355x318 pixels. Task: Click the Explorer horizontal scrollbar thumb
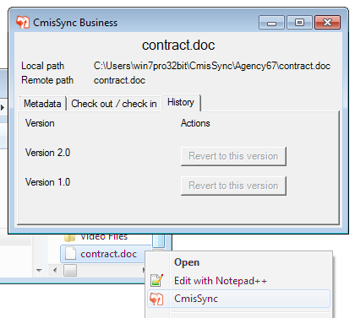pos(70,271)
